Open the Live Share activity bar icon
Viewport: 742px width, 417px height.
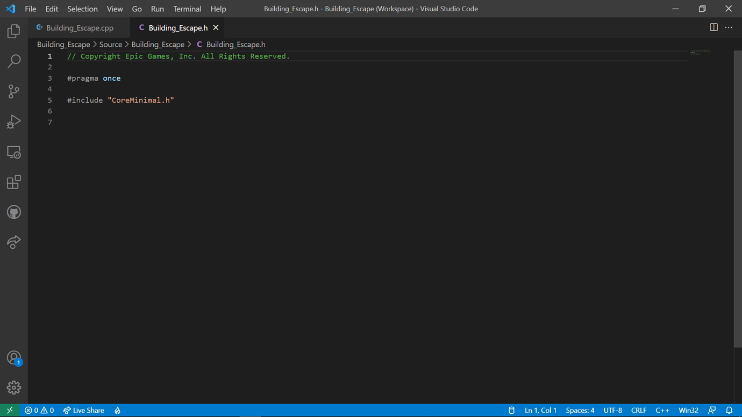coord(14,242)
